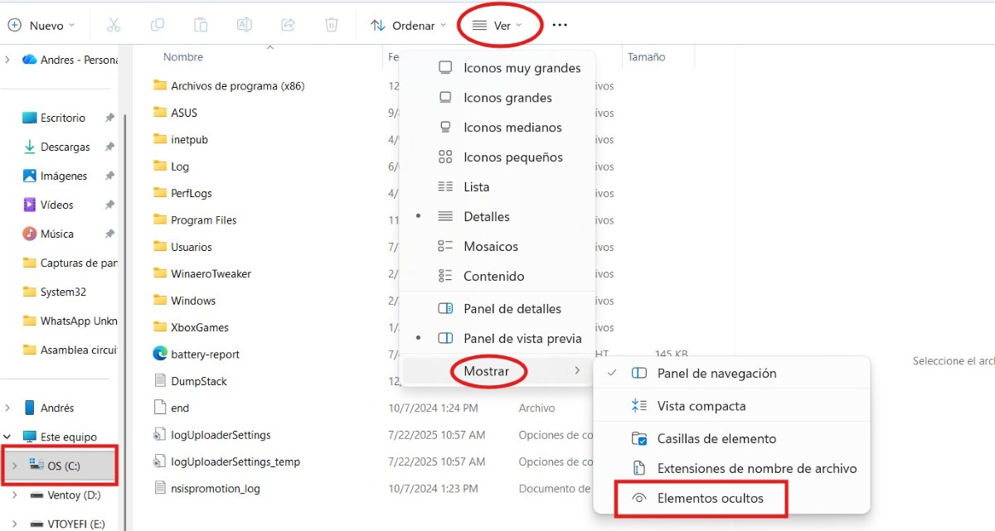Click the Copy icon in the toolbar
Screen dimensions: 995x531
[157, 25]
